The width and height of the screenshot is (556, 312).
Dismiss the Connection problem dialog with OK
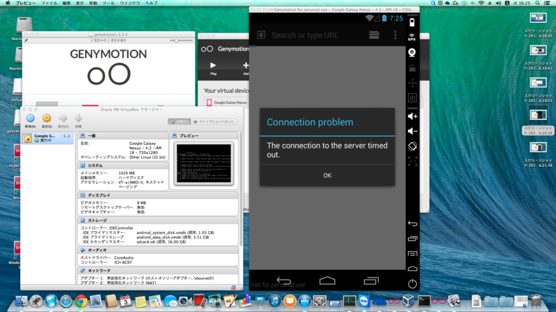coord(327,175)
